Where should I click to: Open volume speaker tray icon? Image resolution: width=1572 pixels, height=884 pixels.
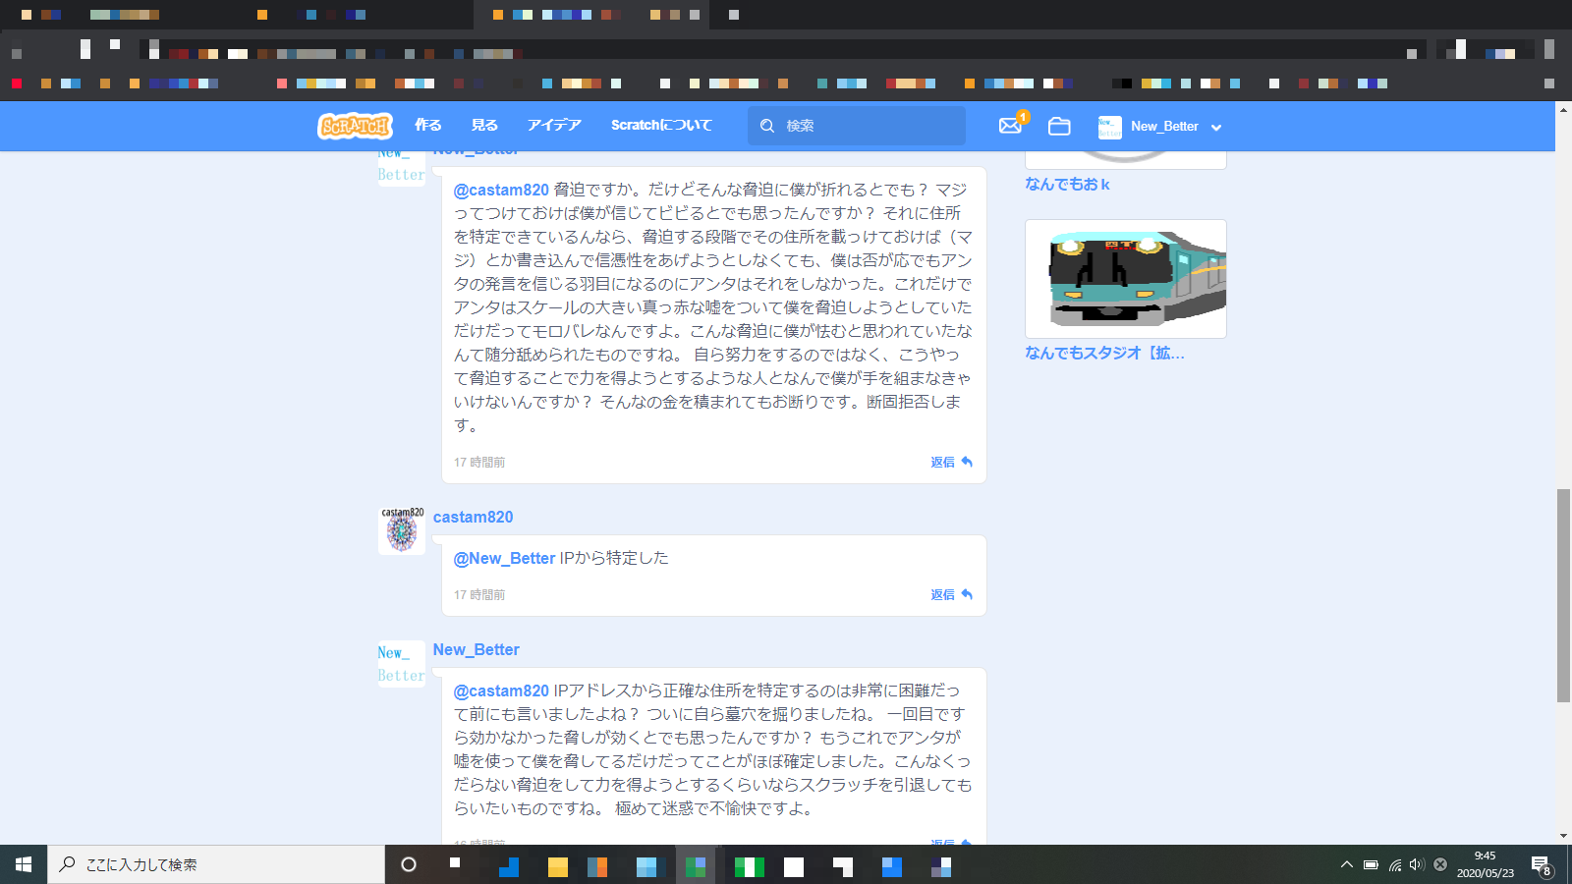(1417, 864)
